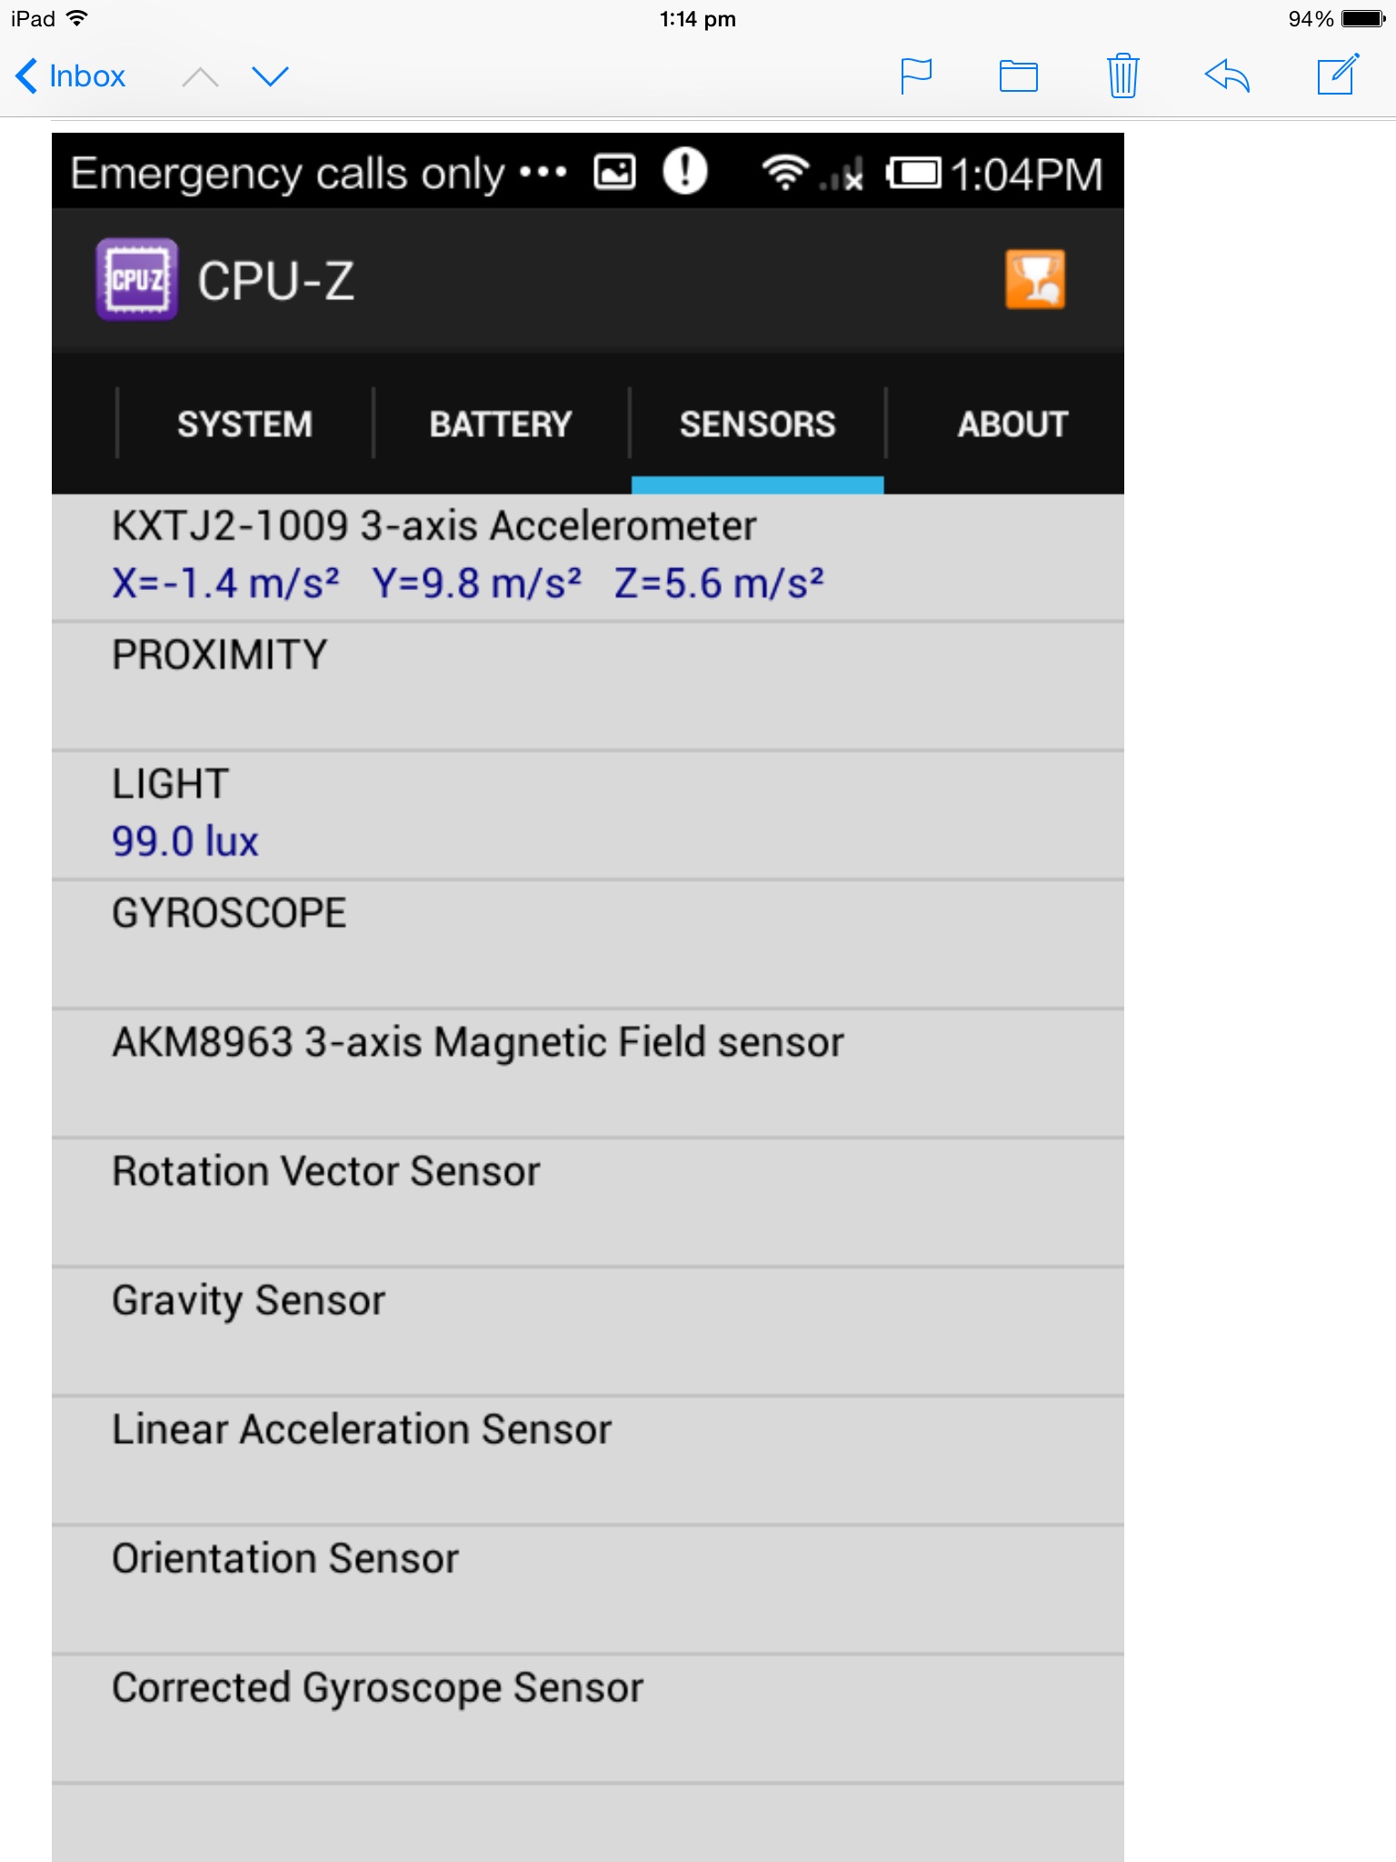Flag this email message

(916, 76)
